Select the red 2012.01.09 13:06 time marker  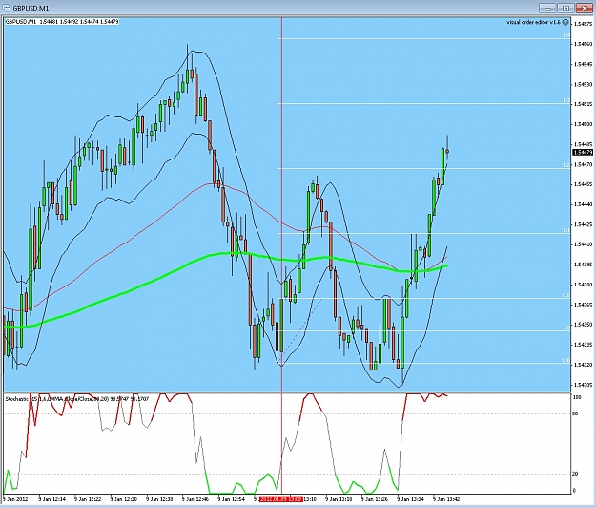(280, 498)
